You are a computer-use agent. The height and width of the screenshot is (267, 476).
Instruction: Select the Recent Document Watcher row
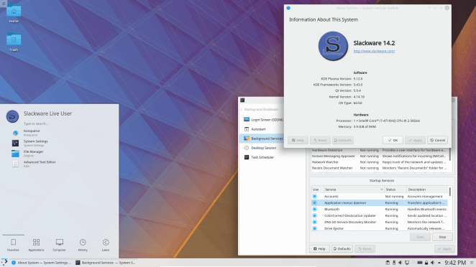pos(379,168)
